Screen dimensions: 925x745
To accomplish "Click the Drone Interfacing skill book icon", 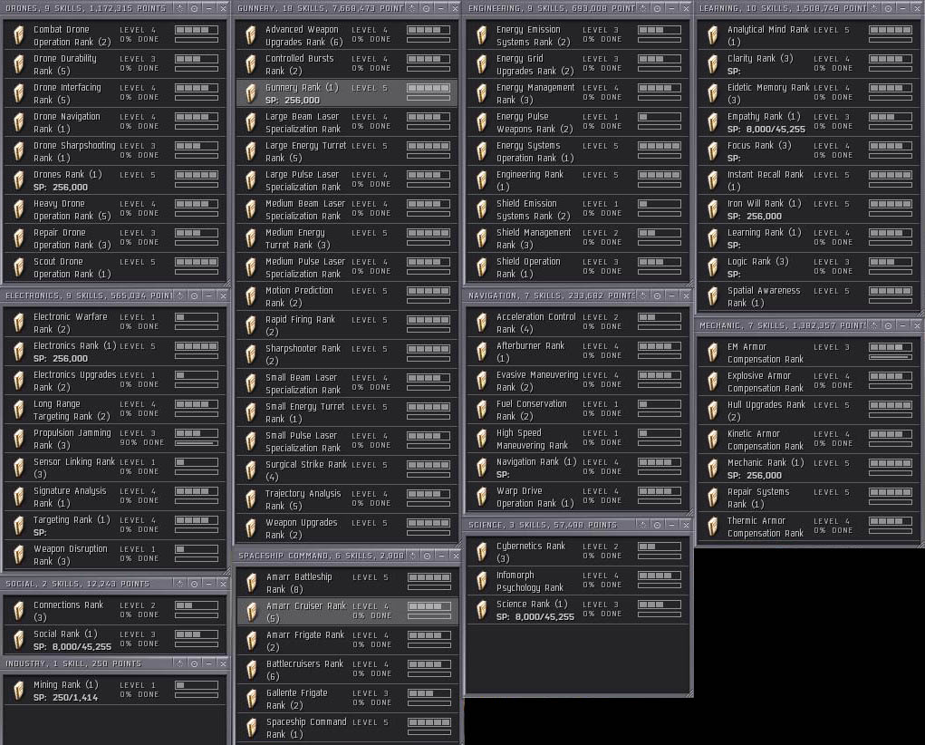I will pyautogui.click(x=19, y=93).
